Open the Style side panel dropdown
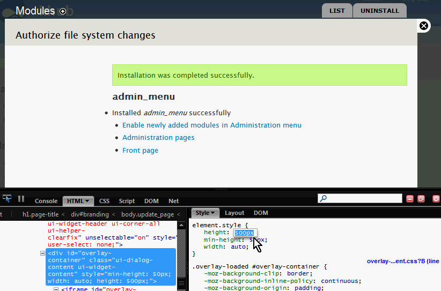441x291 pixels. coord(213,213)
